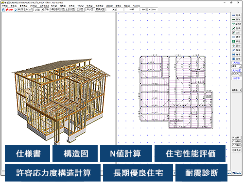Click the チェック button in the toolbar
The image size is (243, 184).
click(29, 10)
